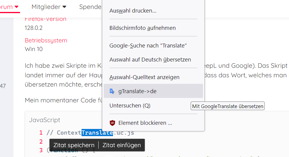The width and height of the screenshot is (289, 157).
Task: Open the Forum dropdown caret
Action: pyautogui.click(x=17, y=7)
